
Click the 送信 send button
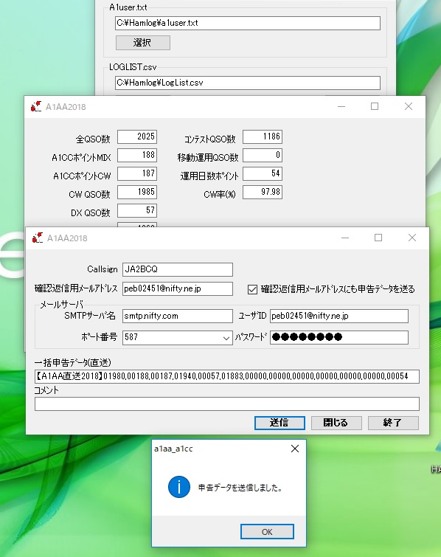(x=279, y=423)
